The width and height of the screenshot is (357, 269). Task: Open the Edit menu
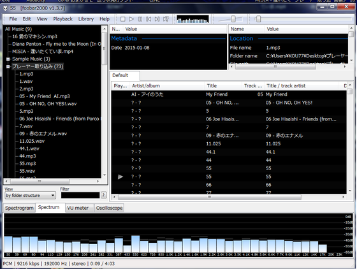point(27,19)
